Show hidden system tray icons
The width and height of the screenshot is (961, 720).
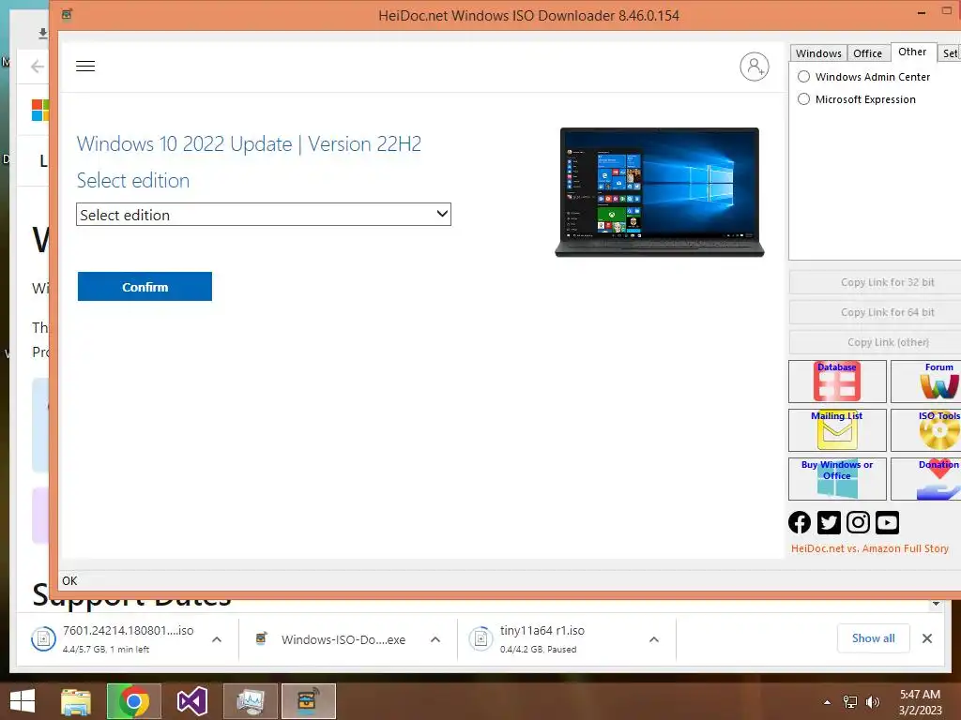[x=828, y=702]
